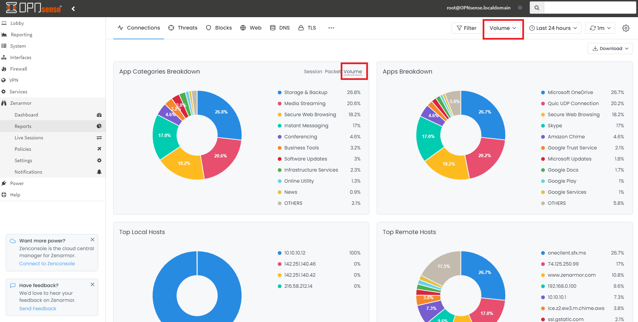Click the Firewall flame icon
This screenshot has height=322, width=638.
point(4,69)
